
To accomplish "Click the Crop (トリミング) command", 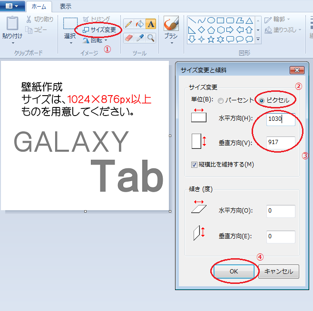I will (97, 19).
